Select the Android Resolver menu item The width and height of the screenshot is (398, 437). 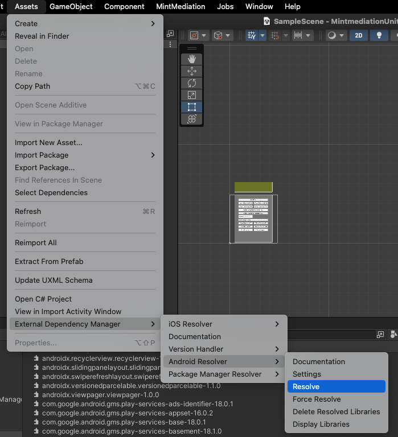click(224, 361)
